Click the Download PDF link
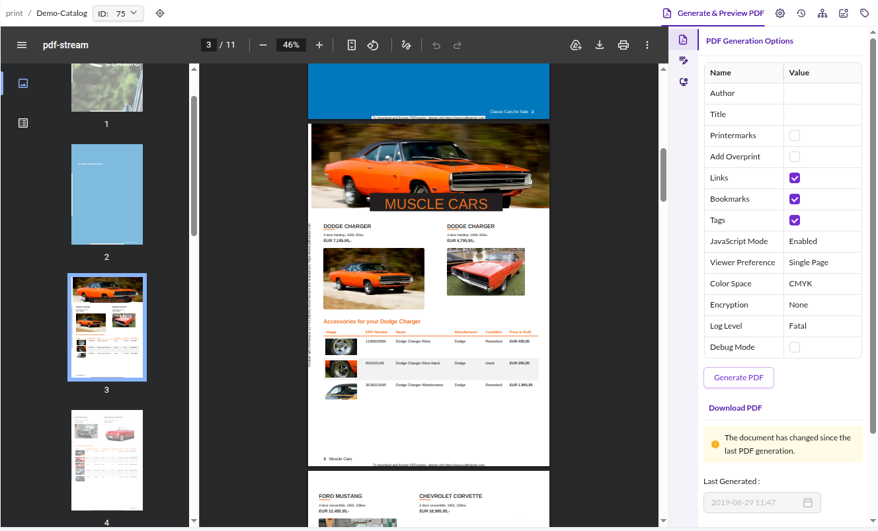The height and width of the screenshot is (531, 878). [x=735, y=408]
